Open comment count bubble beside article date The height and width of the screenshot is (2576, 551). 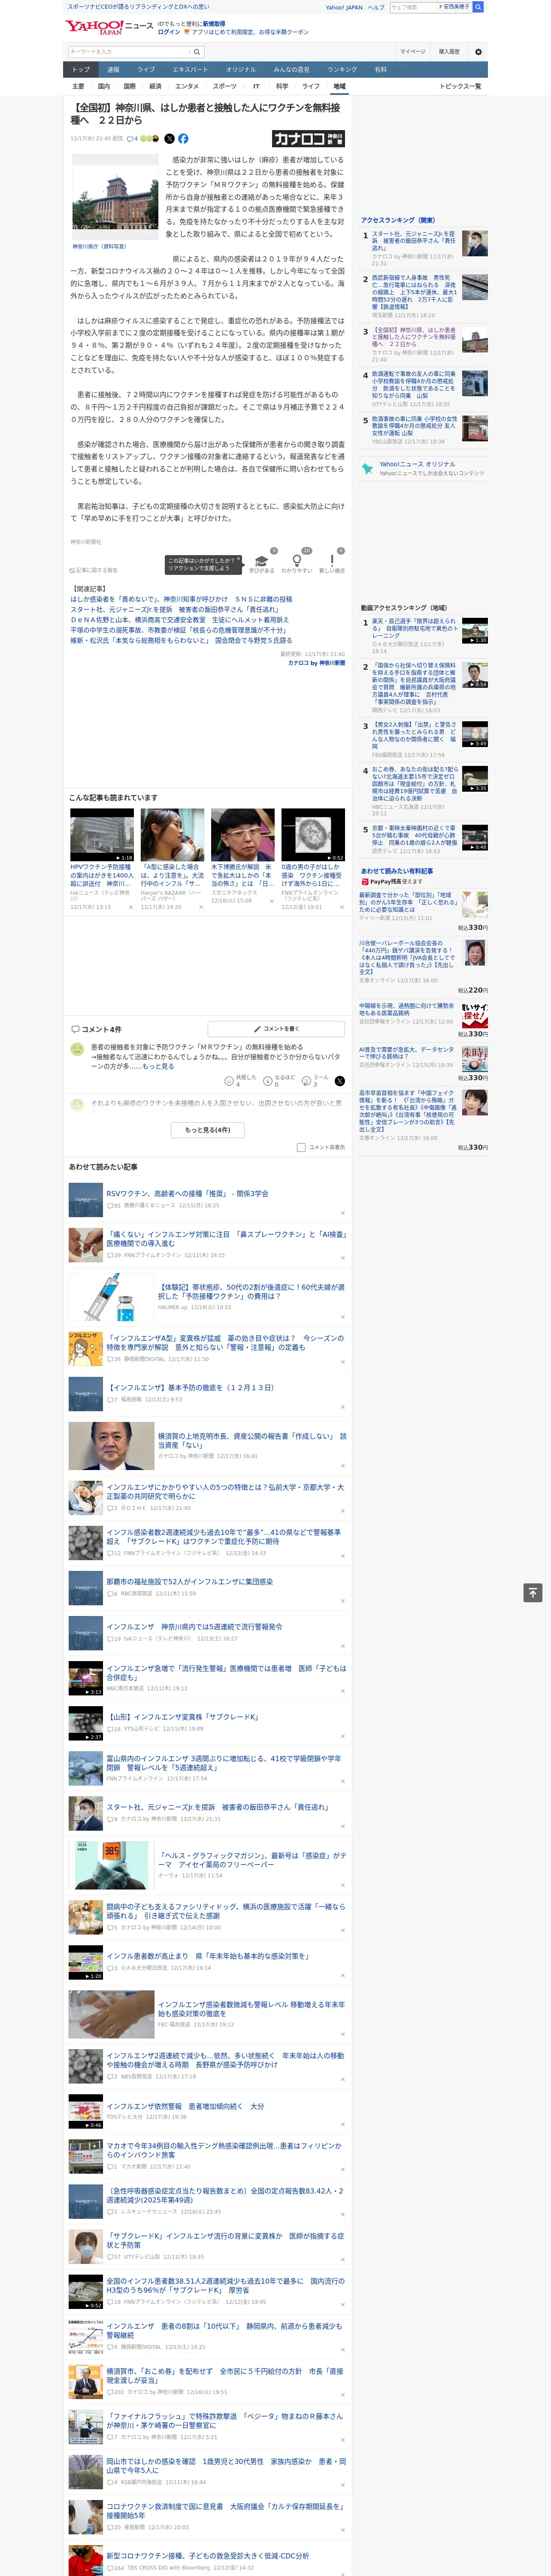point(132,139)
